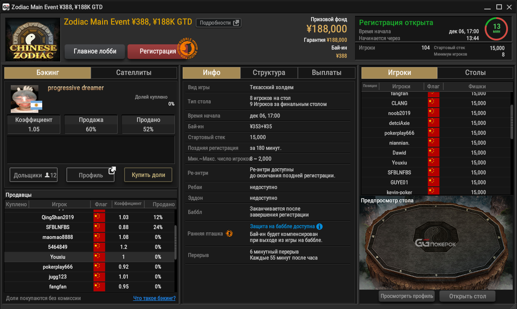Click the China flag in maomao8888 seller row

(99, 237)
